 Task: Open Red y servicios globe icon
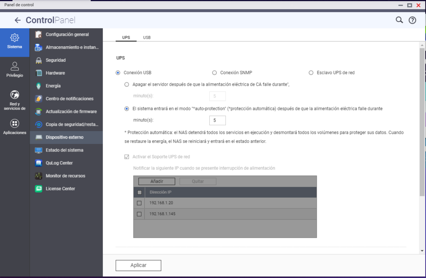15,95
